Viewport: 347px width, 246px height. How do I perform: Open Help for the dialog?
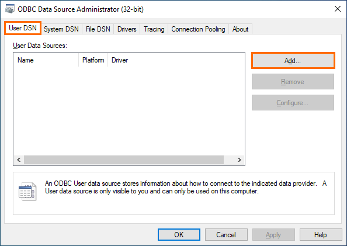click(x=321, y=235)
